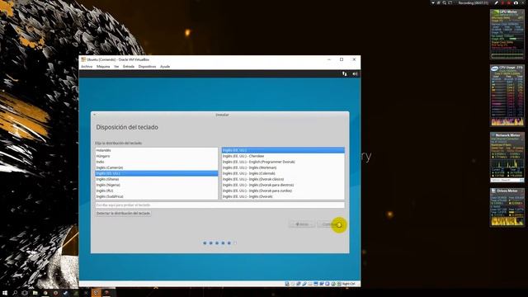
Task: Select Inglés (Workman) variant
Action: coord(283,167)
